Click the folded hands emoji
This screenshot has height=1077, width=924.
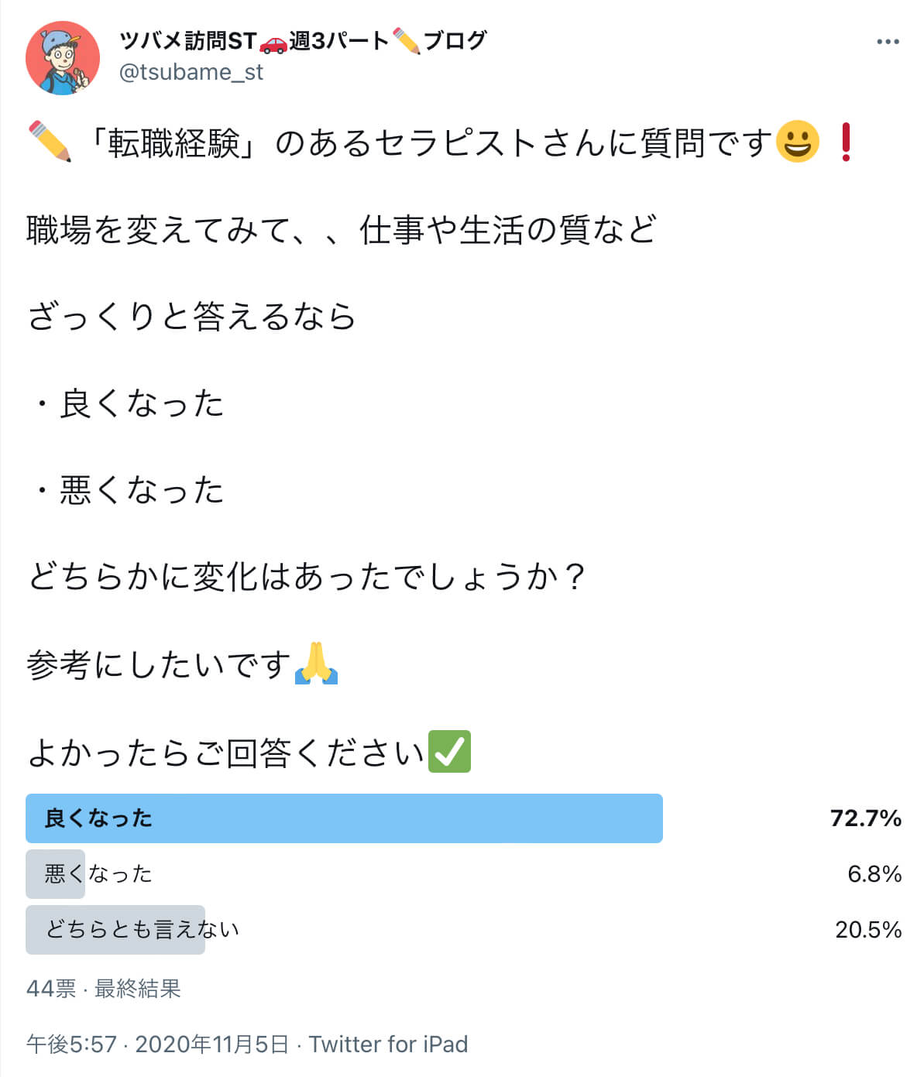pyautogui.click(x=317, y=664)
